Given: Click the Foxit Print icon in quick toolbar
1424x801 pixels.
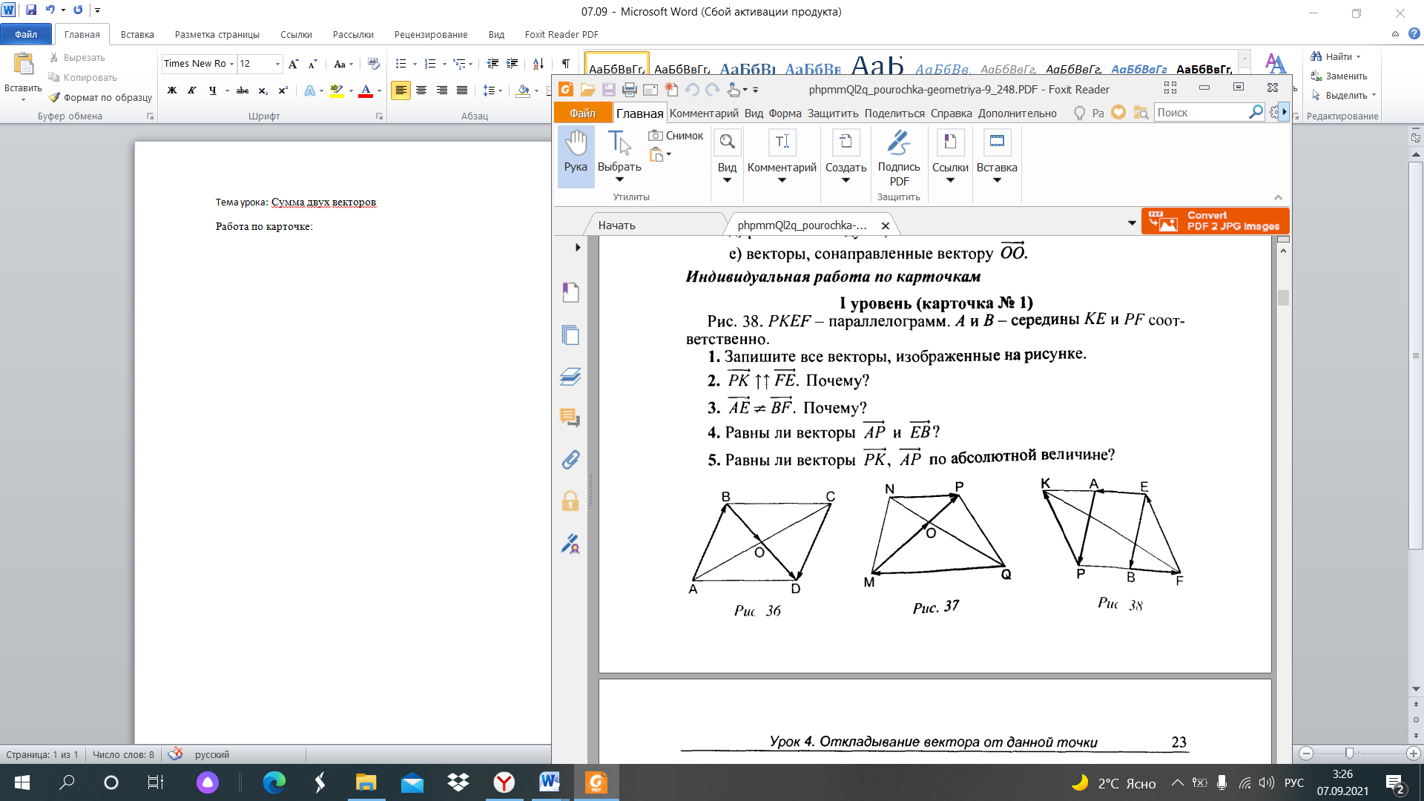Looking at the screenshot, I should coord(629,90).
